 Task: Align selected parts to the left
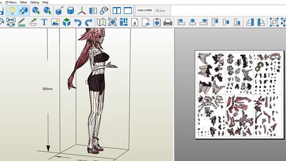(x=181, y=22)
